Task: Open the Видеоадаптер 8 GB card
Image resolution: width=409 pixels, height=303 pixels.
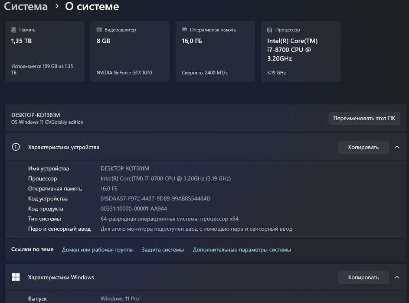Action: [x=130, y=52]
